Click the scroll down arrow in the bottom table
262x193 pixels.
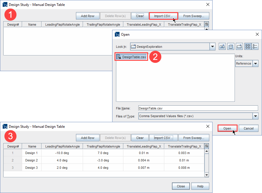pyautogui.click(x=207, y=175)
